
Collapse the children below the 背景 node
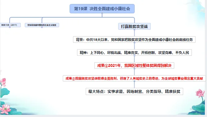pyautogui.click(x=134, y=43)
